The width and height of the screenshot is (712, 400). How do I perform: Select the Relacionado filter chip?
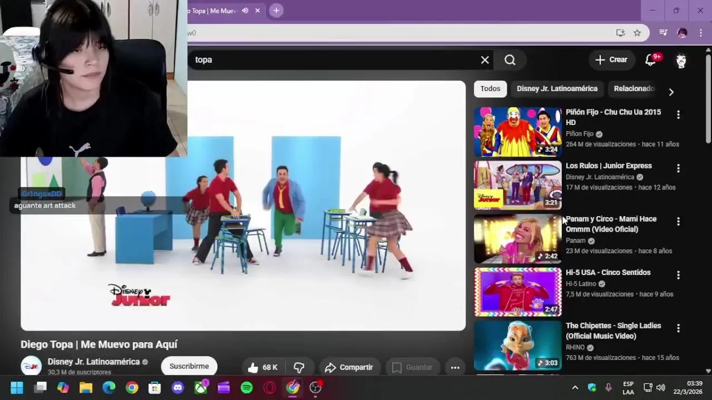[633, 89]
